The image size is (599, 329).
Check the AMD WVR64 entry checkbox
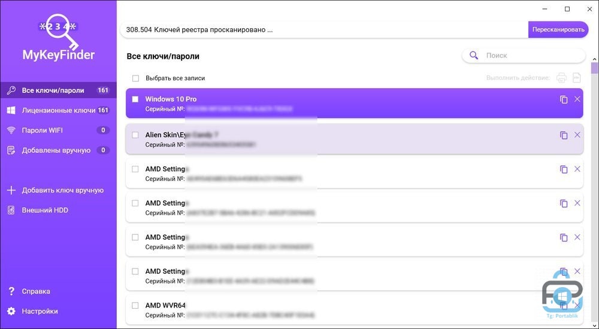[x=135, y=305]
